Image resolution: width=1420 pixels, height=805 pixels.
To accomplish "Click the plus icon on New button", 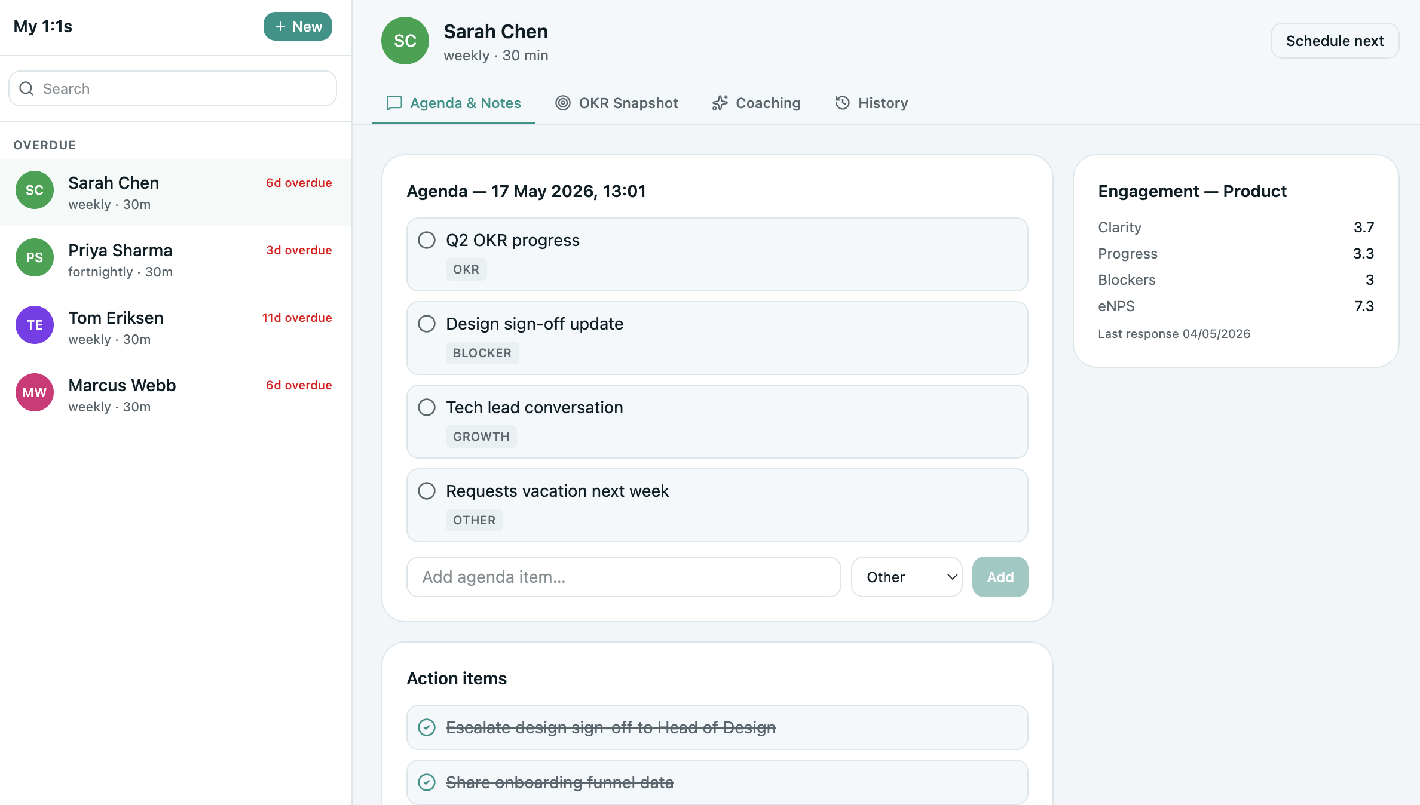I will coord(280,26).
